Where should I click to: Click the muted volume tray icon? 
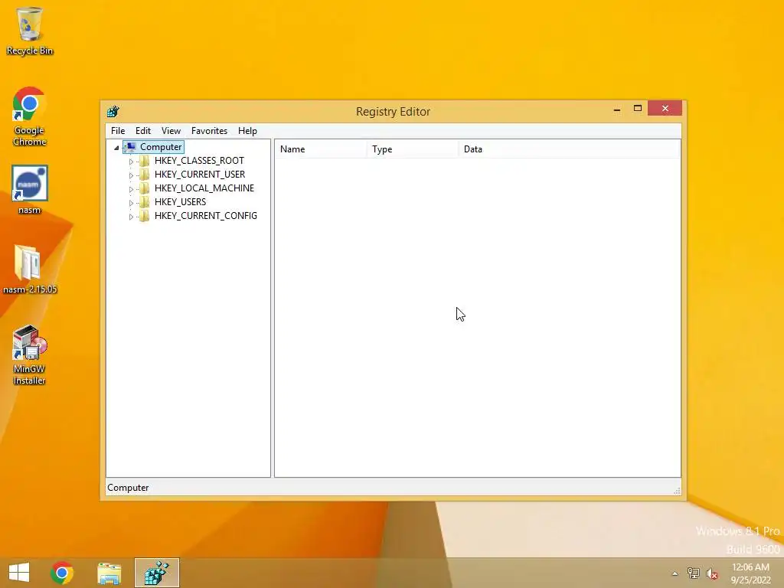[x=712, y=573]
